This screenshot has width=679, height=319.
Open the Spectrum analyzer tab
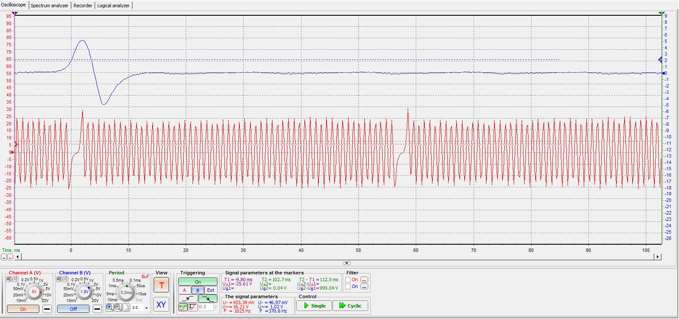49,6
